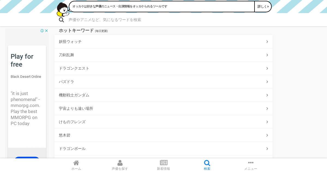The image size is (327, 172).
Task: Expand the chevron on the ドラゴンボール row
Action: [x=267, y=149]
